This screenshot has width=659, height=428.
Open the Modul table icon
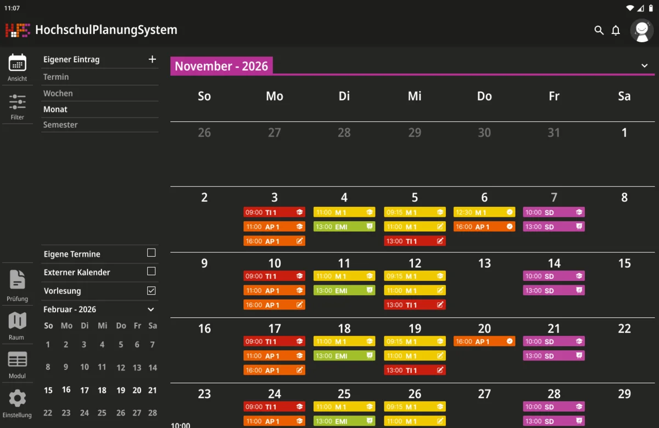(18, 359)
